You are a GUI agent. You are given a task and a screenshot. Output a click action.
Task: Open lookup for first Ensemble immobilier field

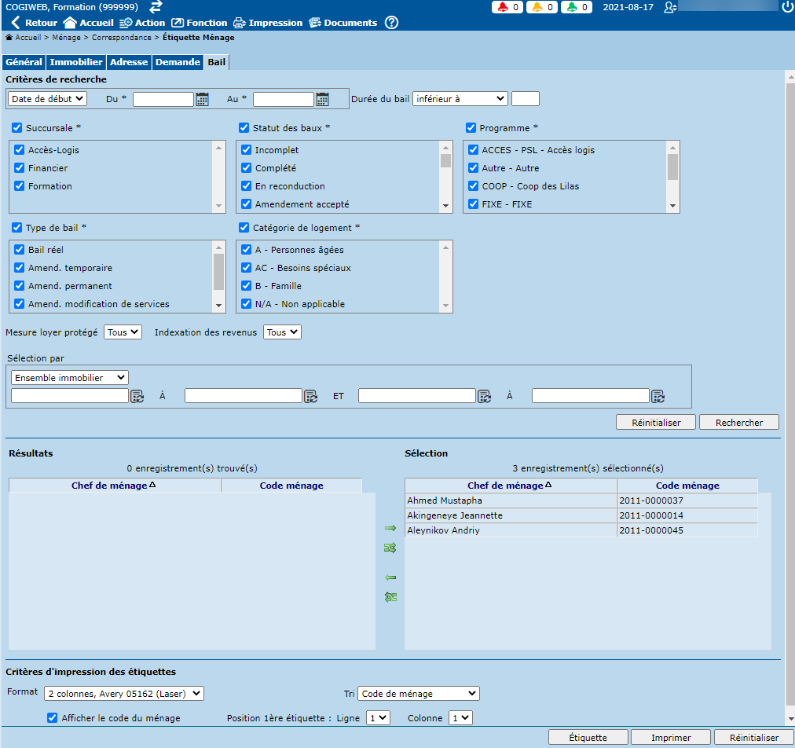pos(137,396)
